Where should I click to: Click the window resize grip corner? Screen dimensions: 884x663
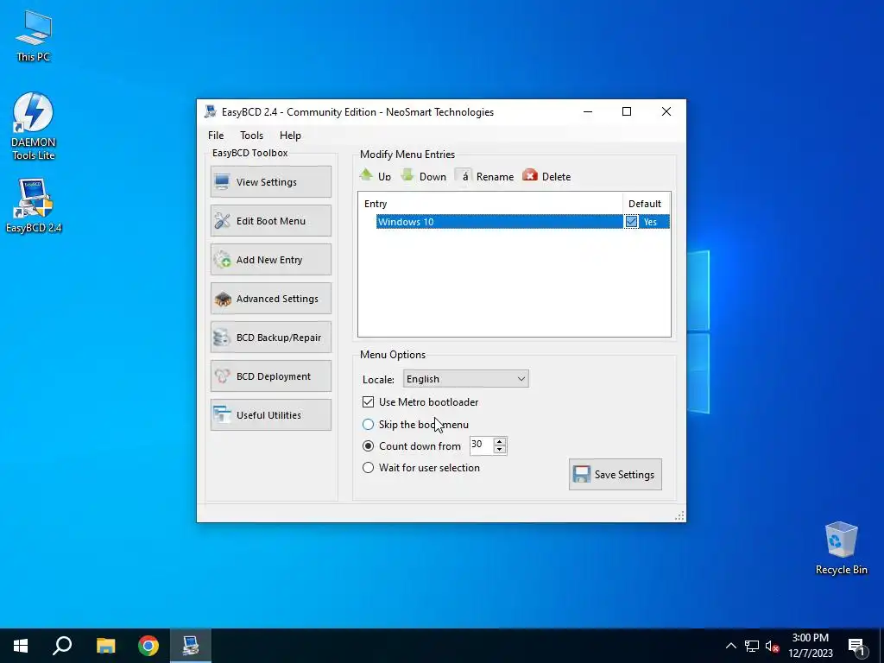(680, 516)
